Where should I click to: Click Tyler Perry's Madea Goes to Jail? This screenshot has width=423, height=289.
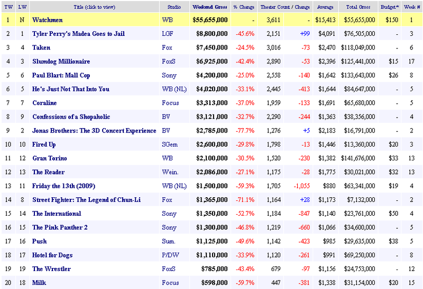click(x=78, y=34)
